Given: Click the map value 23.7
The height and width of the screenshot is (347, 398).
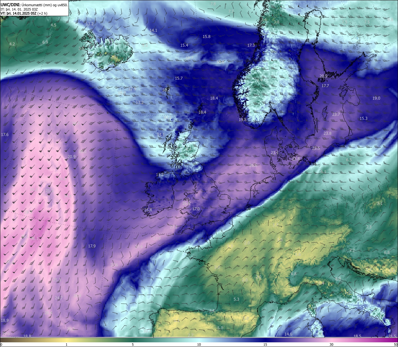Looking at the screenshot, I should pos(336,114).
